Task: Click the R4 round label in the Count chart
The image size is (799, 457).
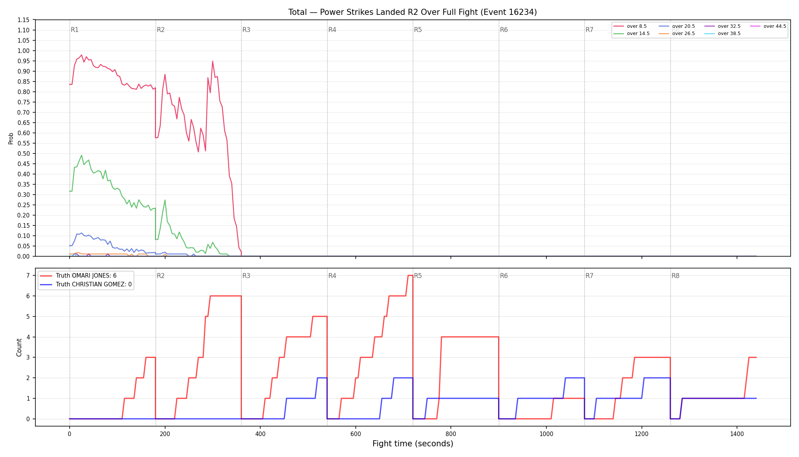Action: tap(332, 276)
